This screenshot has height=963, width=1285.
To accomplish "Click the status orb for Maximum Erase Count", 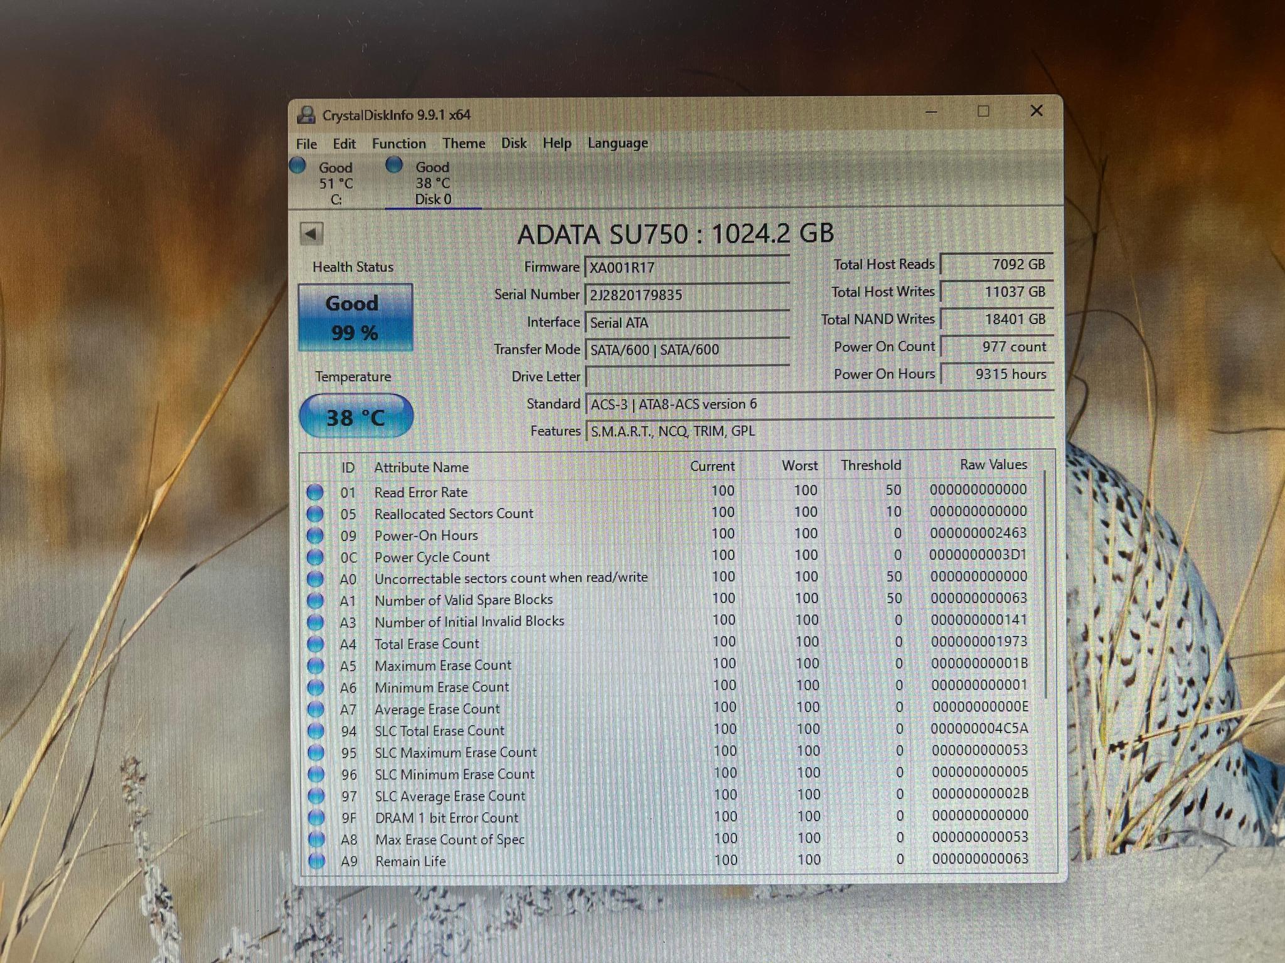I will click(x=316, y=666).
